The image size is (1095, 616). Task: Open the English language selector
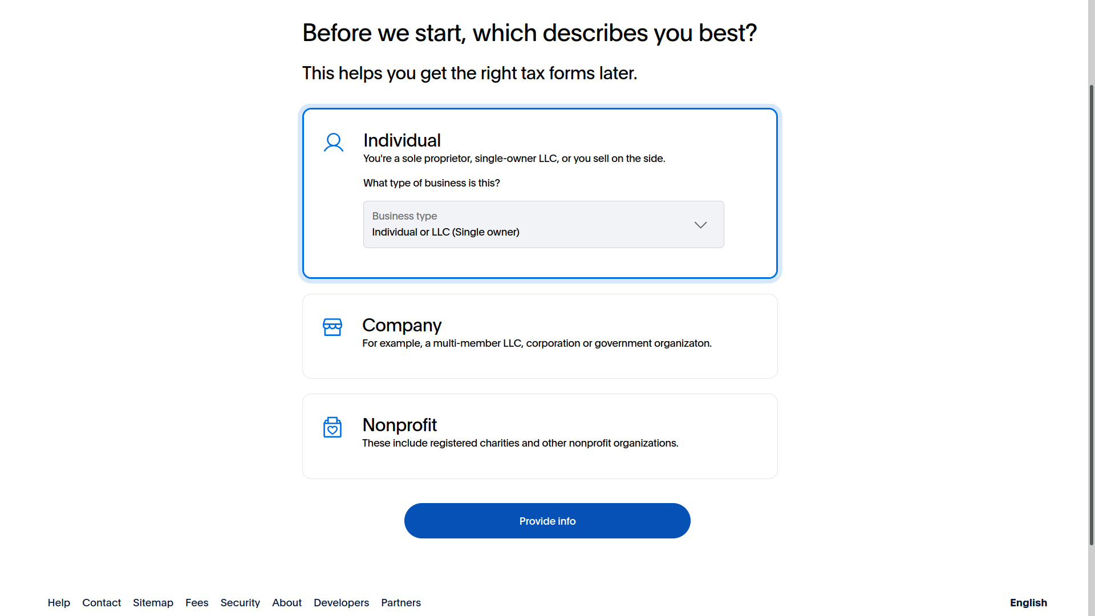(1028, 602)
